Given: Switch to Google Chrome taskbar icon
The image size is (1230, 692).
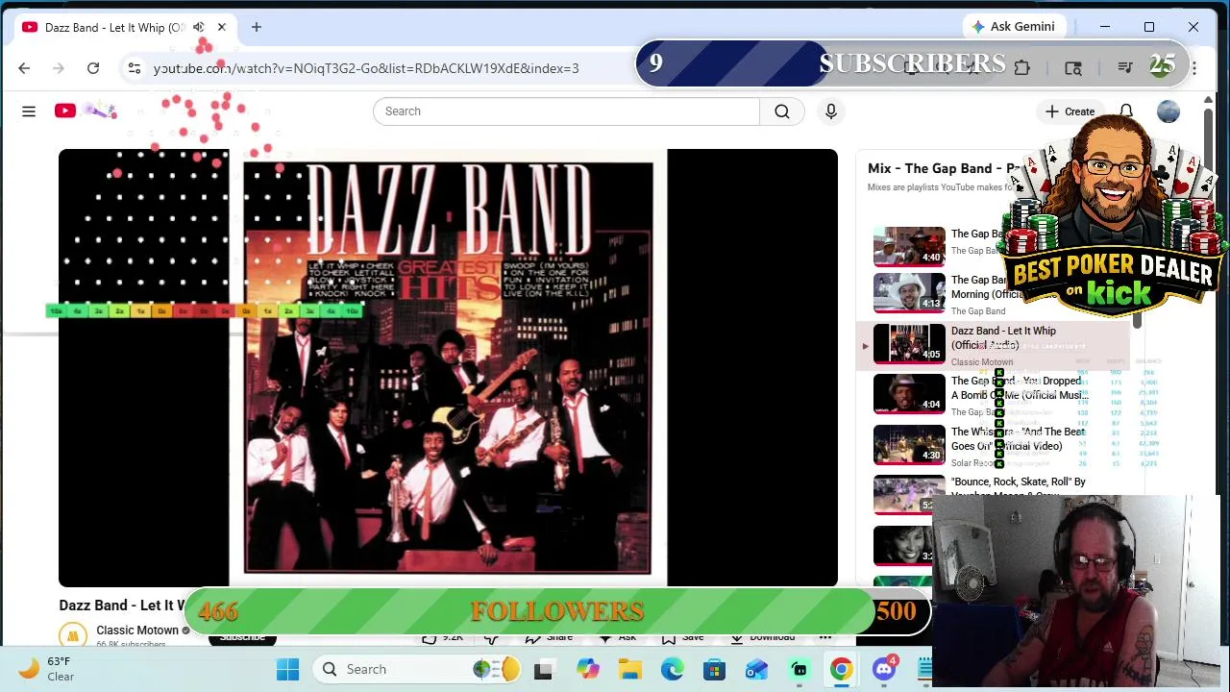Looking at the screenshot, I should click(x=842, y=670).
